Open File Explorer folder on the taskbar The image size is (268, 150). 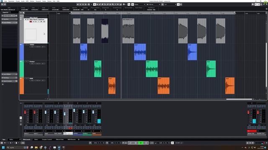[36, 147]
